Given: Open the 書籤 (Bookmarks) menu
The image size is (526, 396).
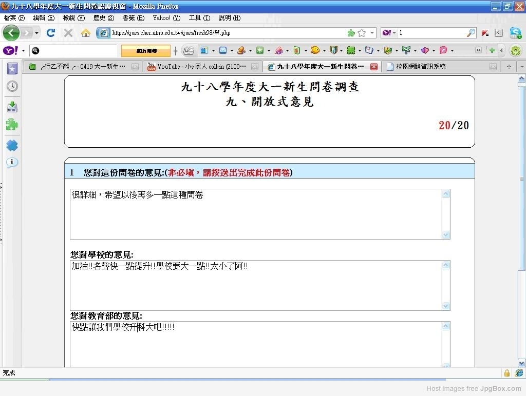Looking at the screenshot, I should 133,18.
